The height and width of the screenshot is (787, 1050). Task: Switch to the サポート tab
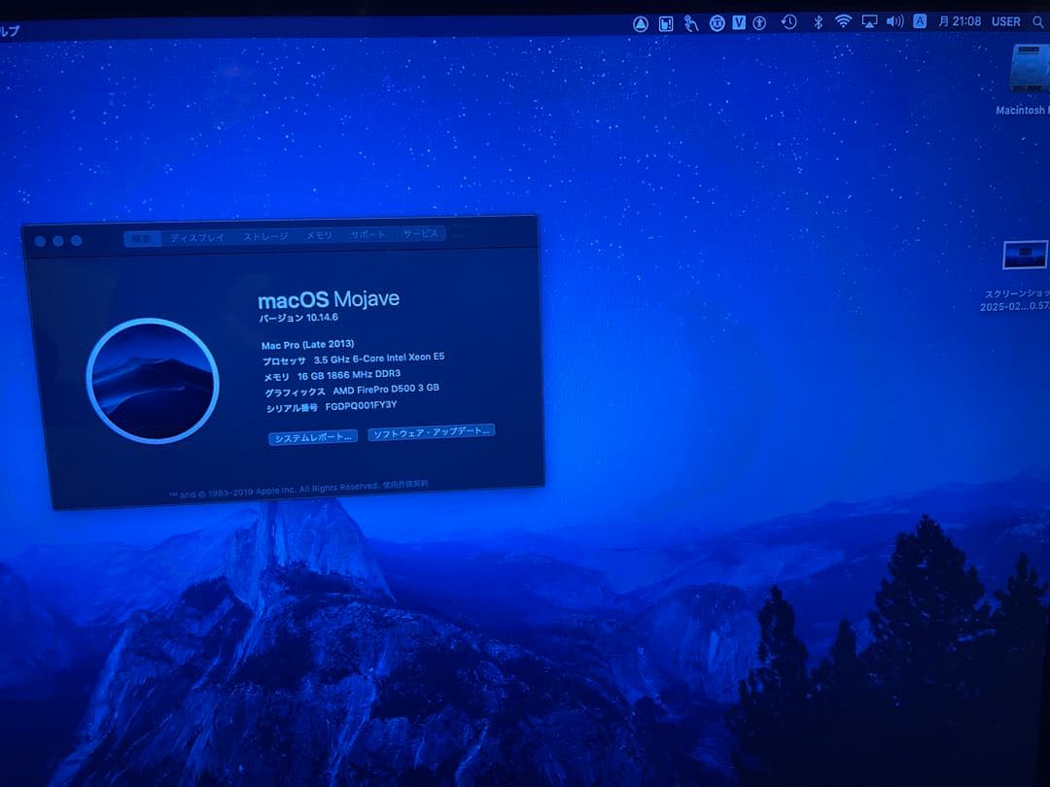pos(367,233)
